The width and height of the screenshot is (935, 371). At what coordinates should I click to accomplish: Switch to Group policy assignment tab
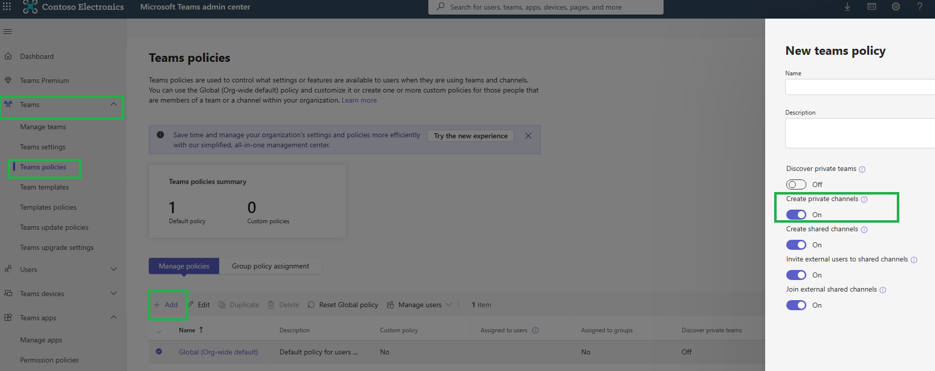pos(270,266)
